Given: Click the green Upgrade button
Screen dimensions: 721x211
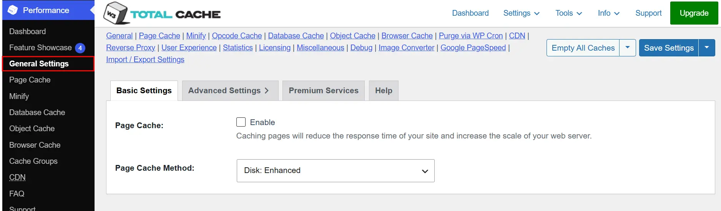Looking at the screenshot, I should pyautogui.click(x=694, y=13).
